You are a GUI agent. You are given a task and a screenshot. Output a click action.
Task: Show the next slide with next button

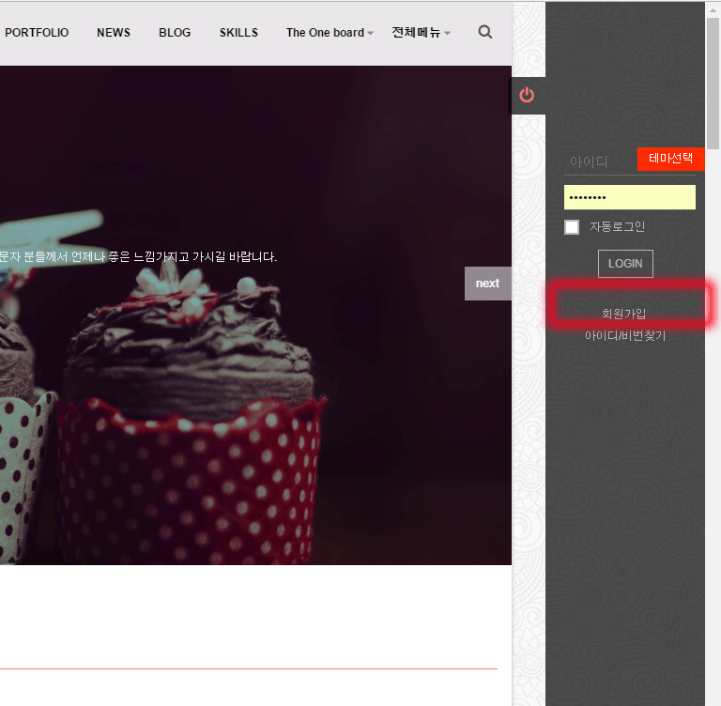[x=488, y=284]
